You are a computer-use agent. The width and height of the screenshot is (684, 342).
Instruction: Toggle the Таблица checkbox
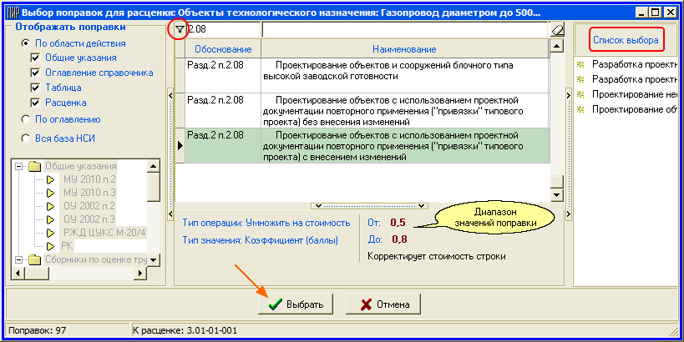[35, 88]
